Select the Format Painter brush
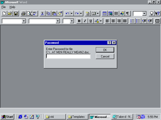 click(x=60, y=13)
